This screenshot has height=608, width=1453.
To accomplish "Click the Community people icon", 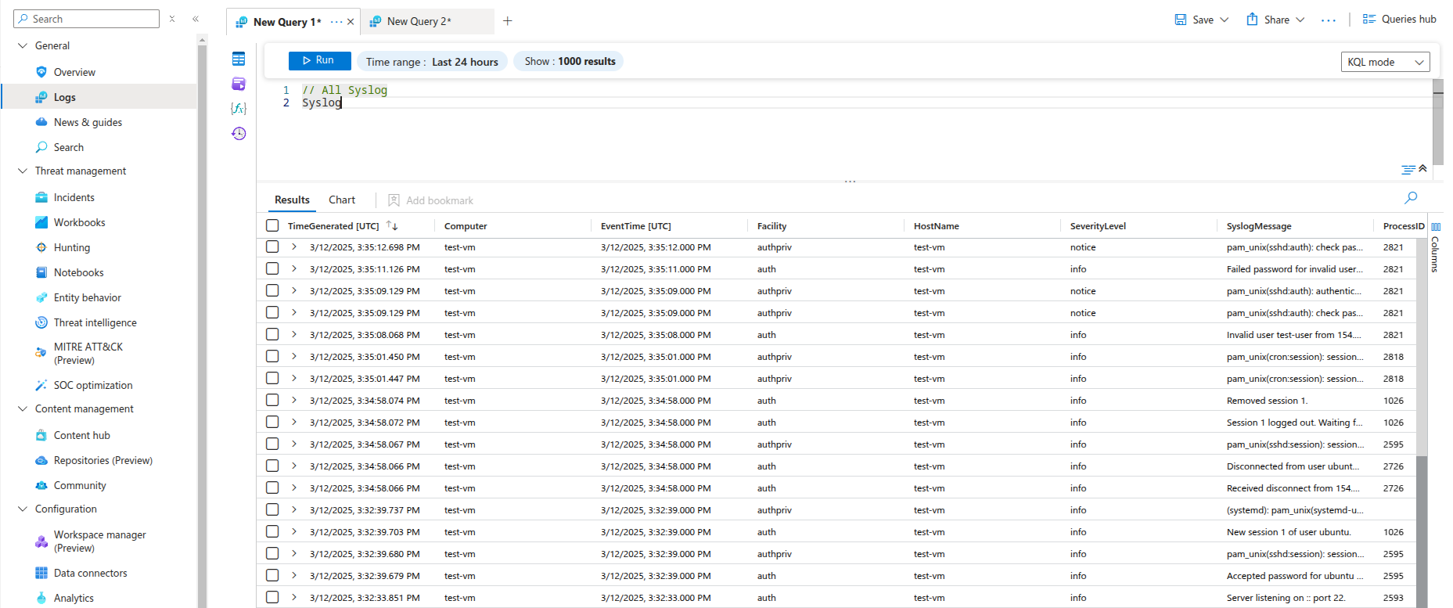I will [x=41, y=485].
